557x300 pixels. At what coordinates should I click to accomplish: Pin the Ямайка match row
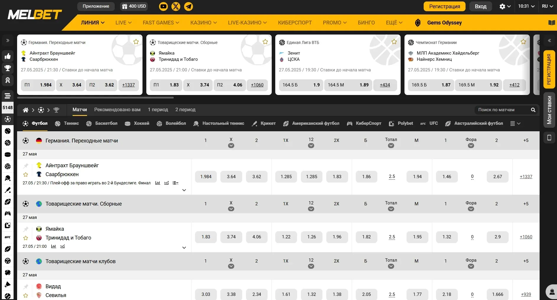coord(26,229)
